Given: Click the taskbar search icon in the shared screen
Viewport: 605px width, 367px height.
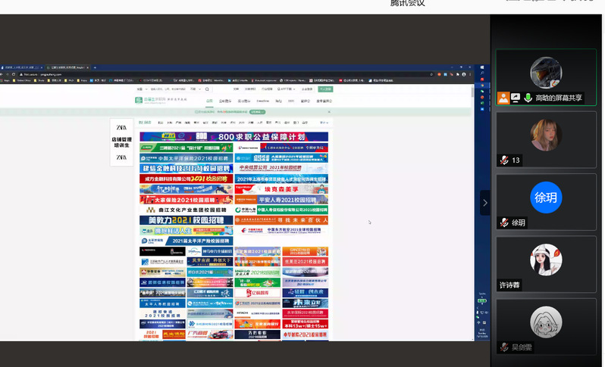Looking at the screenshot, I should coord(482,73).
